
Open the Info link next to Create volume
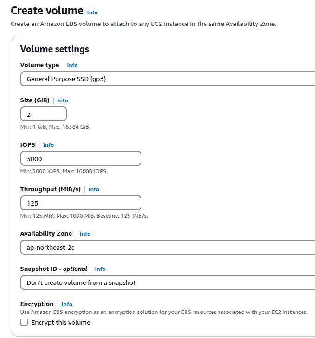(x=92, y=13)
